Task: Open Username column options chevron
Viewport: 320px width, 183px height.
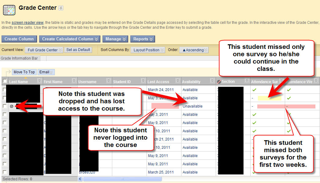Action: (x=109, y=80)
